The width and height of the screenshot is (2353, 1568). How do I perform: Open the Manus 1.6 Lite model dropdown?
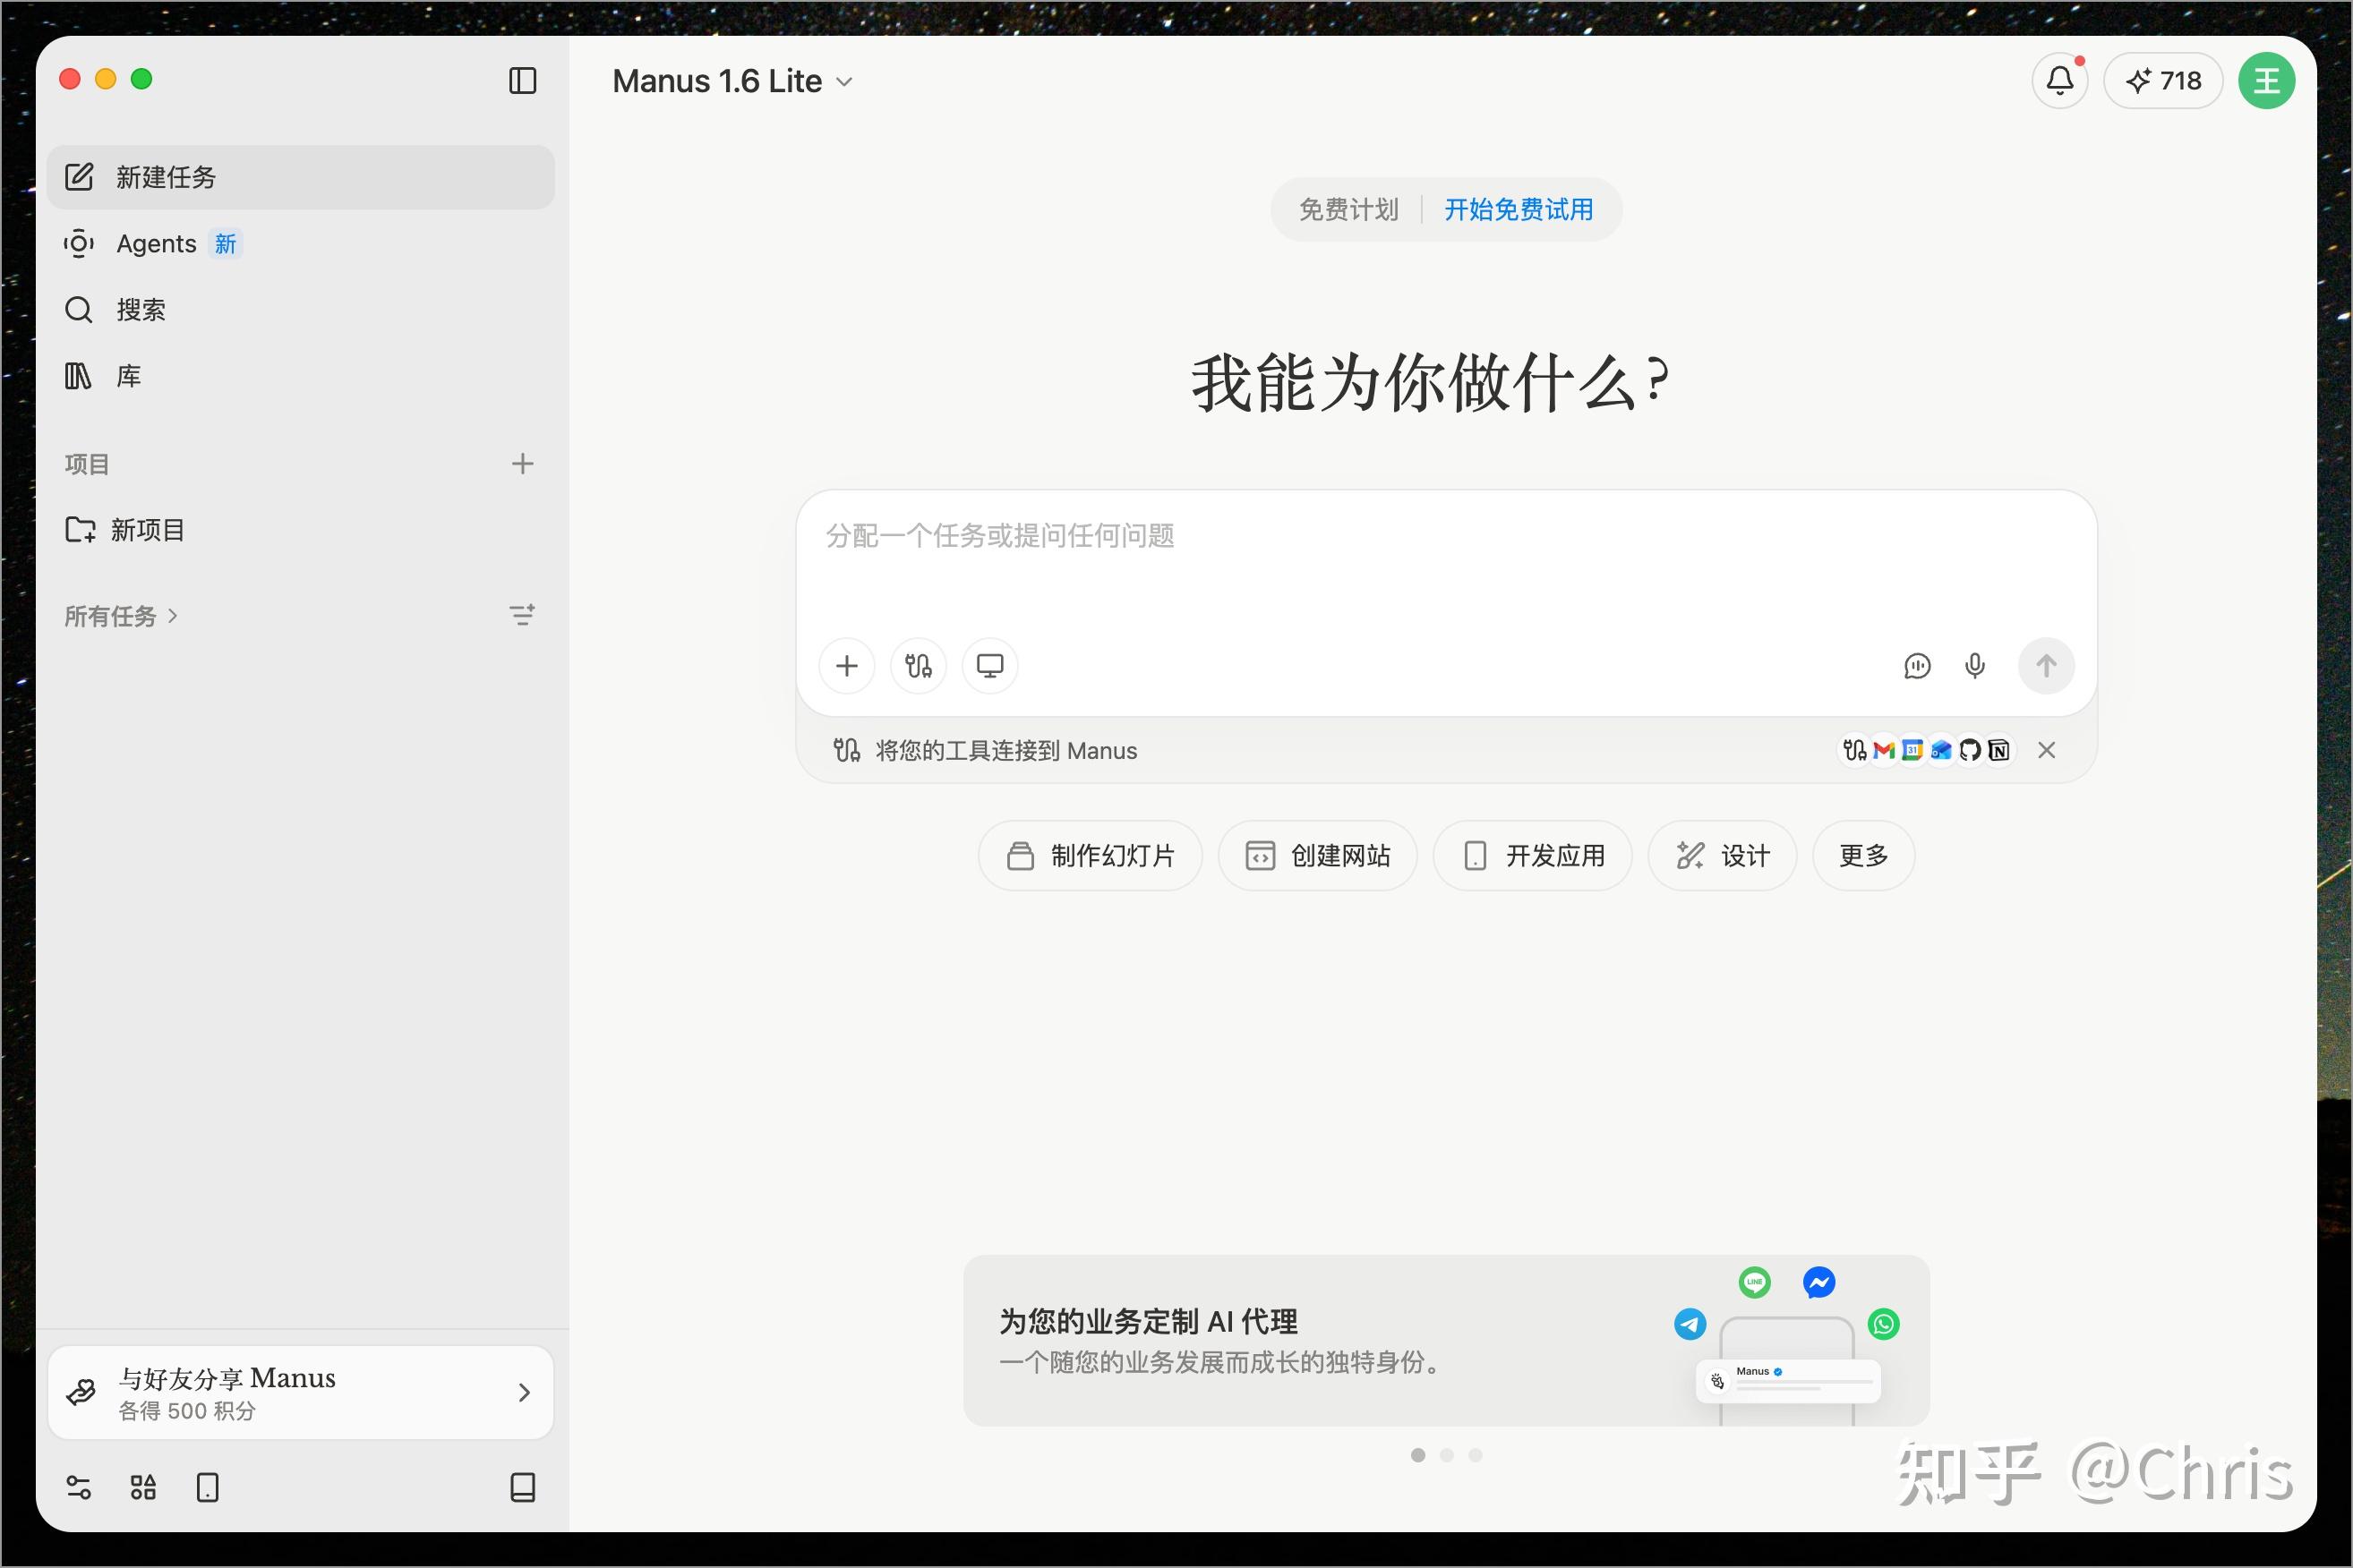(732, 81)
